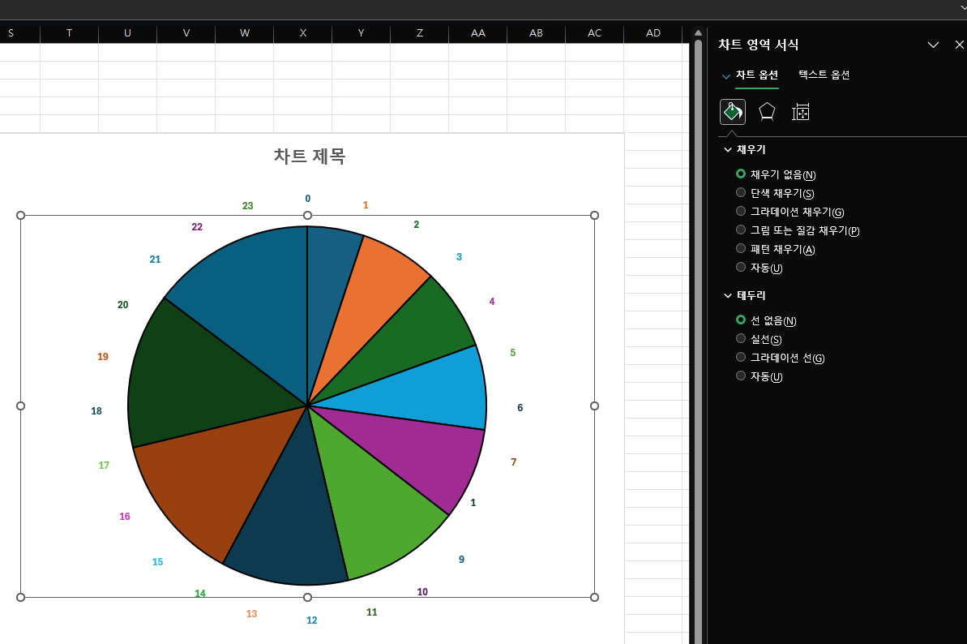967x644 pixels.
Task: Select column AC header
Action: point(594,33)
